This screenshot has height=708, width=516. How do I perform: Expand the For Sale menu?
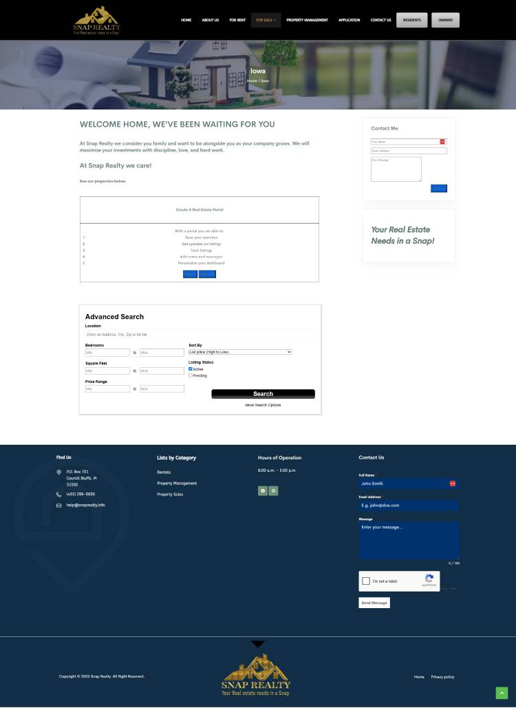(266, 20)
